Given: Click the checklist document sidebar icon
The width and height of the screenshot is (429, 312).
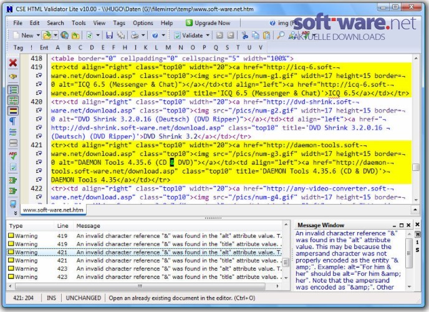Looking at the screenshot, I should 13,167.
